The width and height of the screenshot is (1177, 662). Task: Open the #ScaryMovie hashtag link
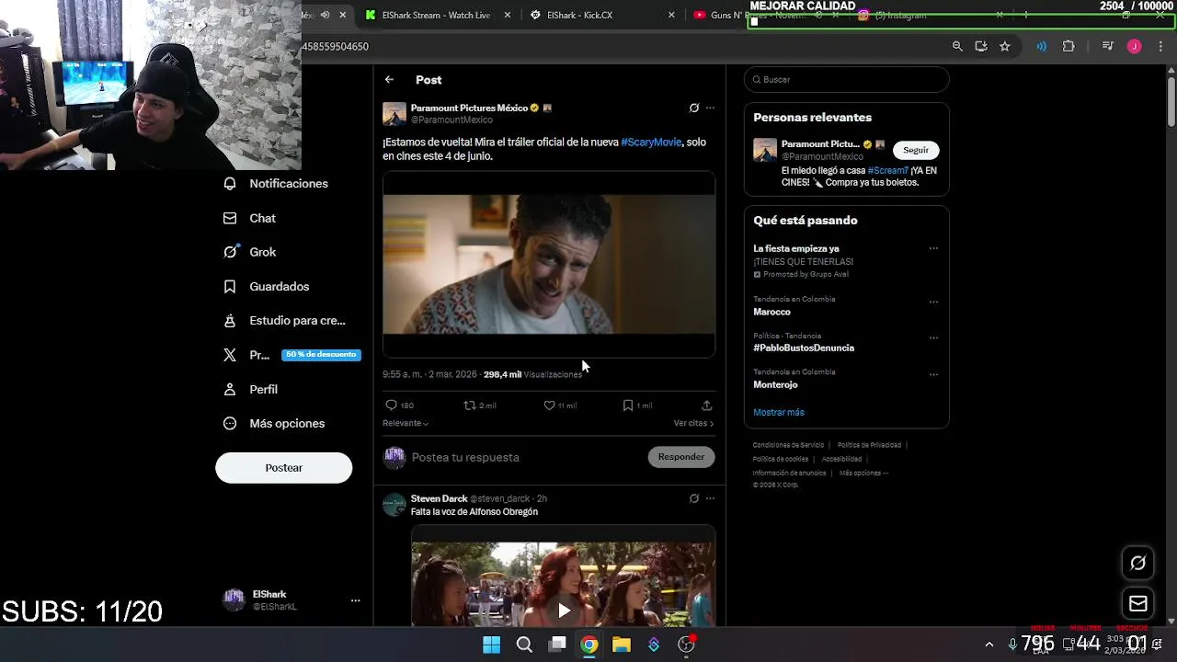[651, 143]
